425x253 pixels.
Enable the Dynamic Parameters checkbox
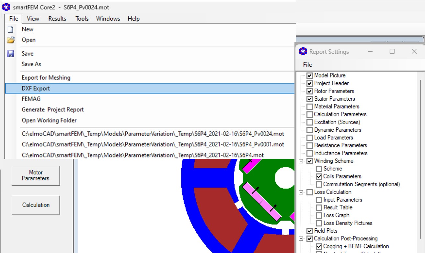(310, 130)
